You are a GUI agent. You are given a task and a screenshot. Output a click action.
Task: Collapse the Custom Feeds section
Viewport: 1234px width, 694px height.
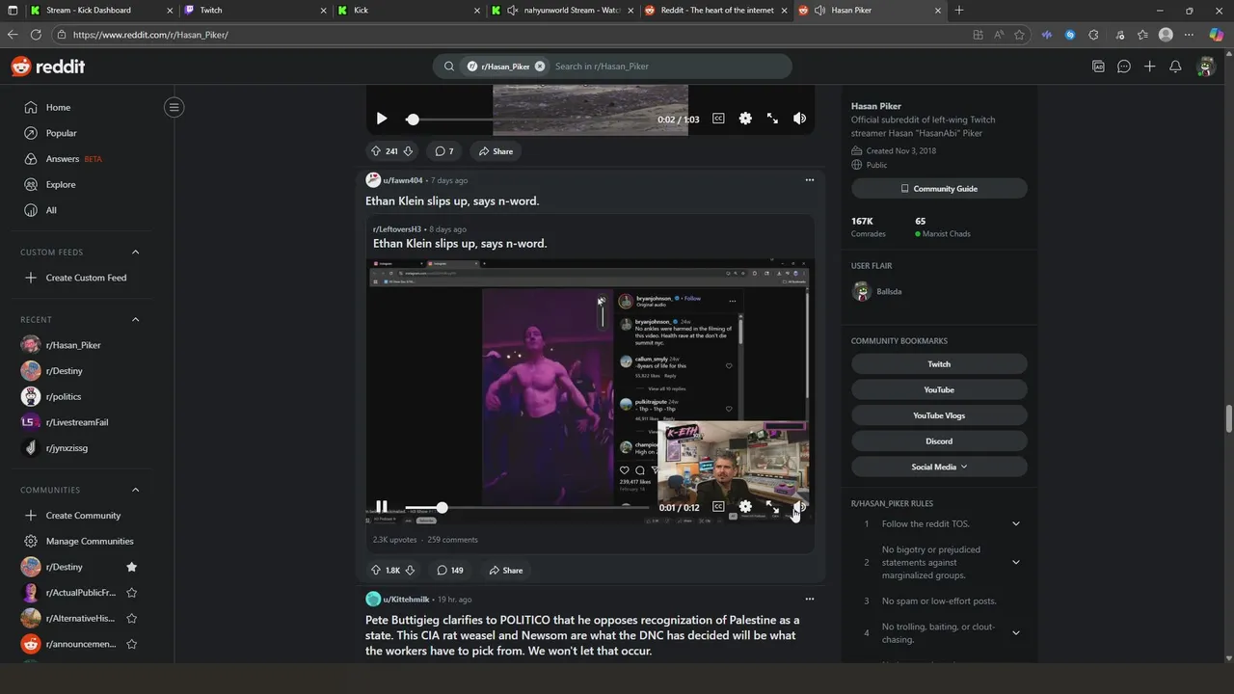coord(135,253)
